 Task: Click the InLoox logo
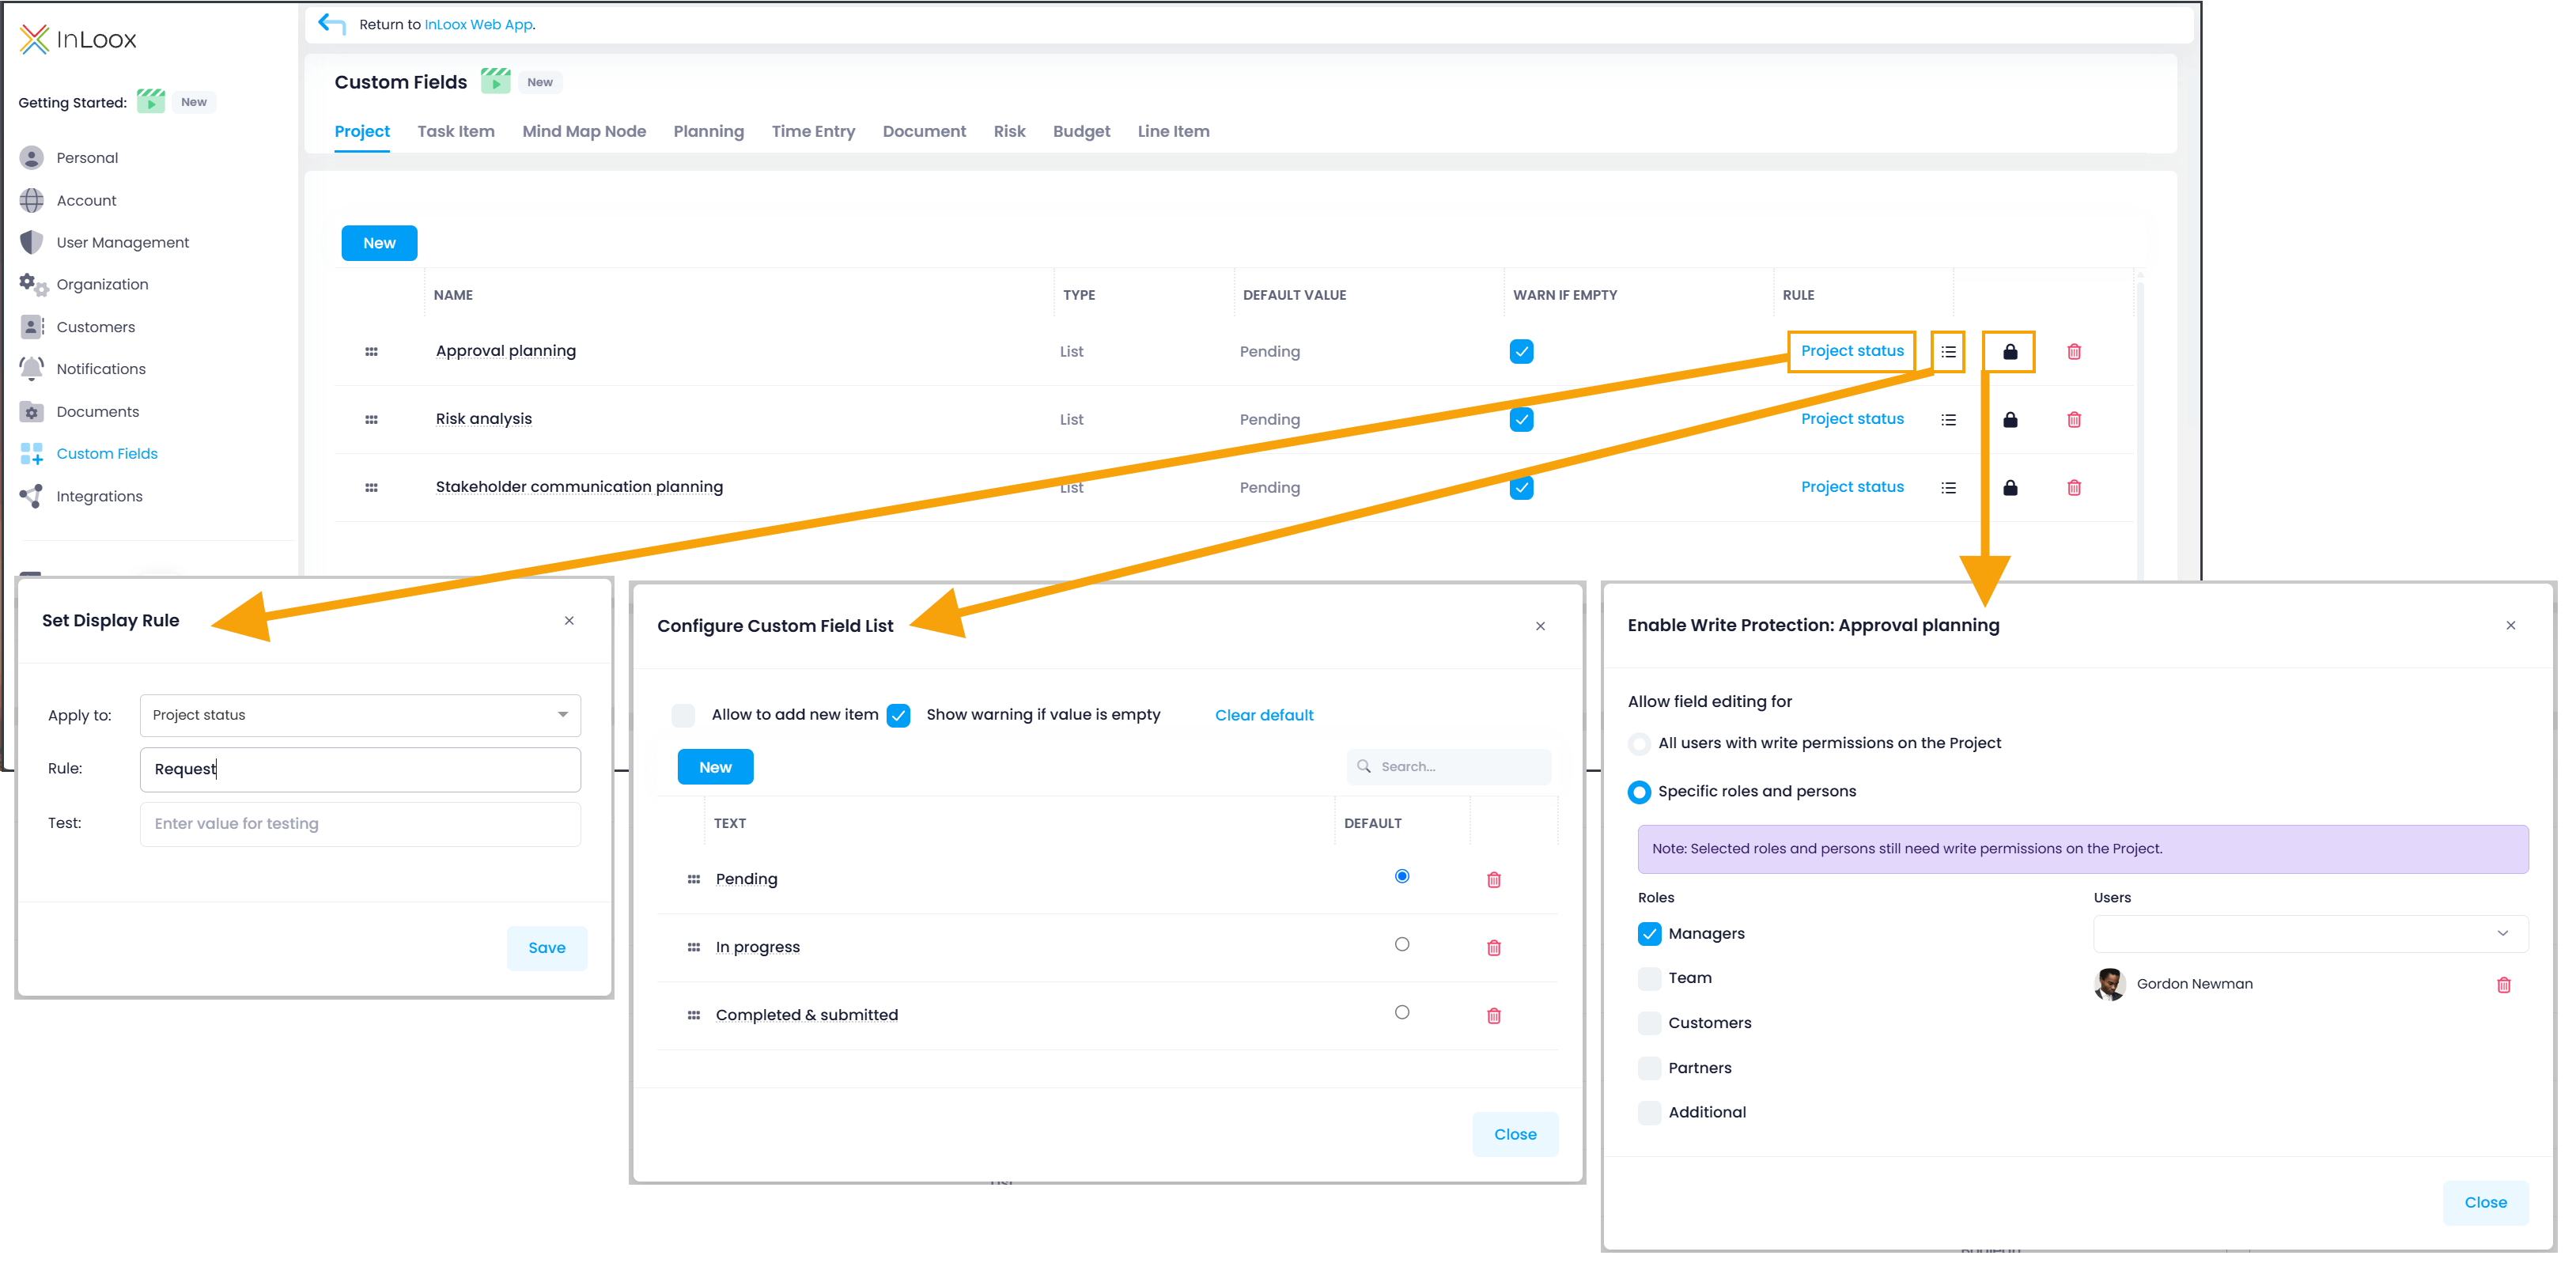pos(77,39)
